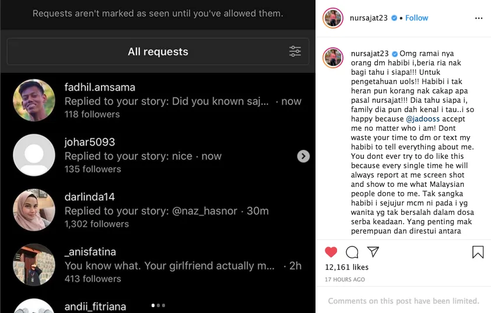This screenshot has width=491, height=313.
Task: Open _anisfatina message request
Action: (175, 265)
